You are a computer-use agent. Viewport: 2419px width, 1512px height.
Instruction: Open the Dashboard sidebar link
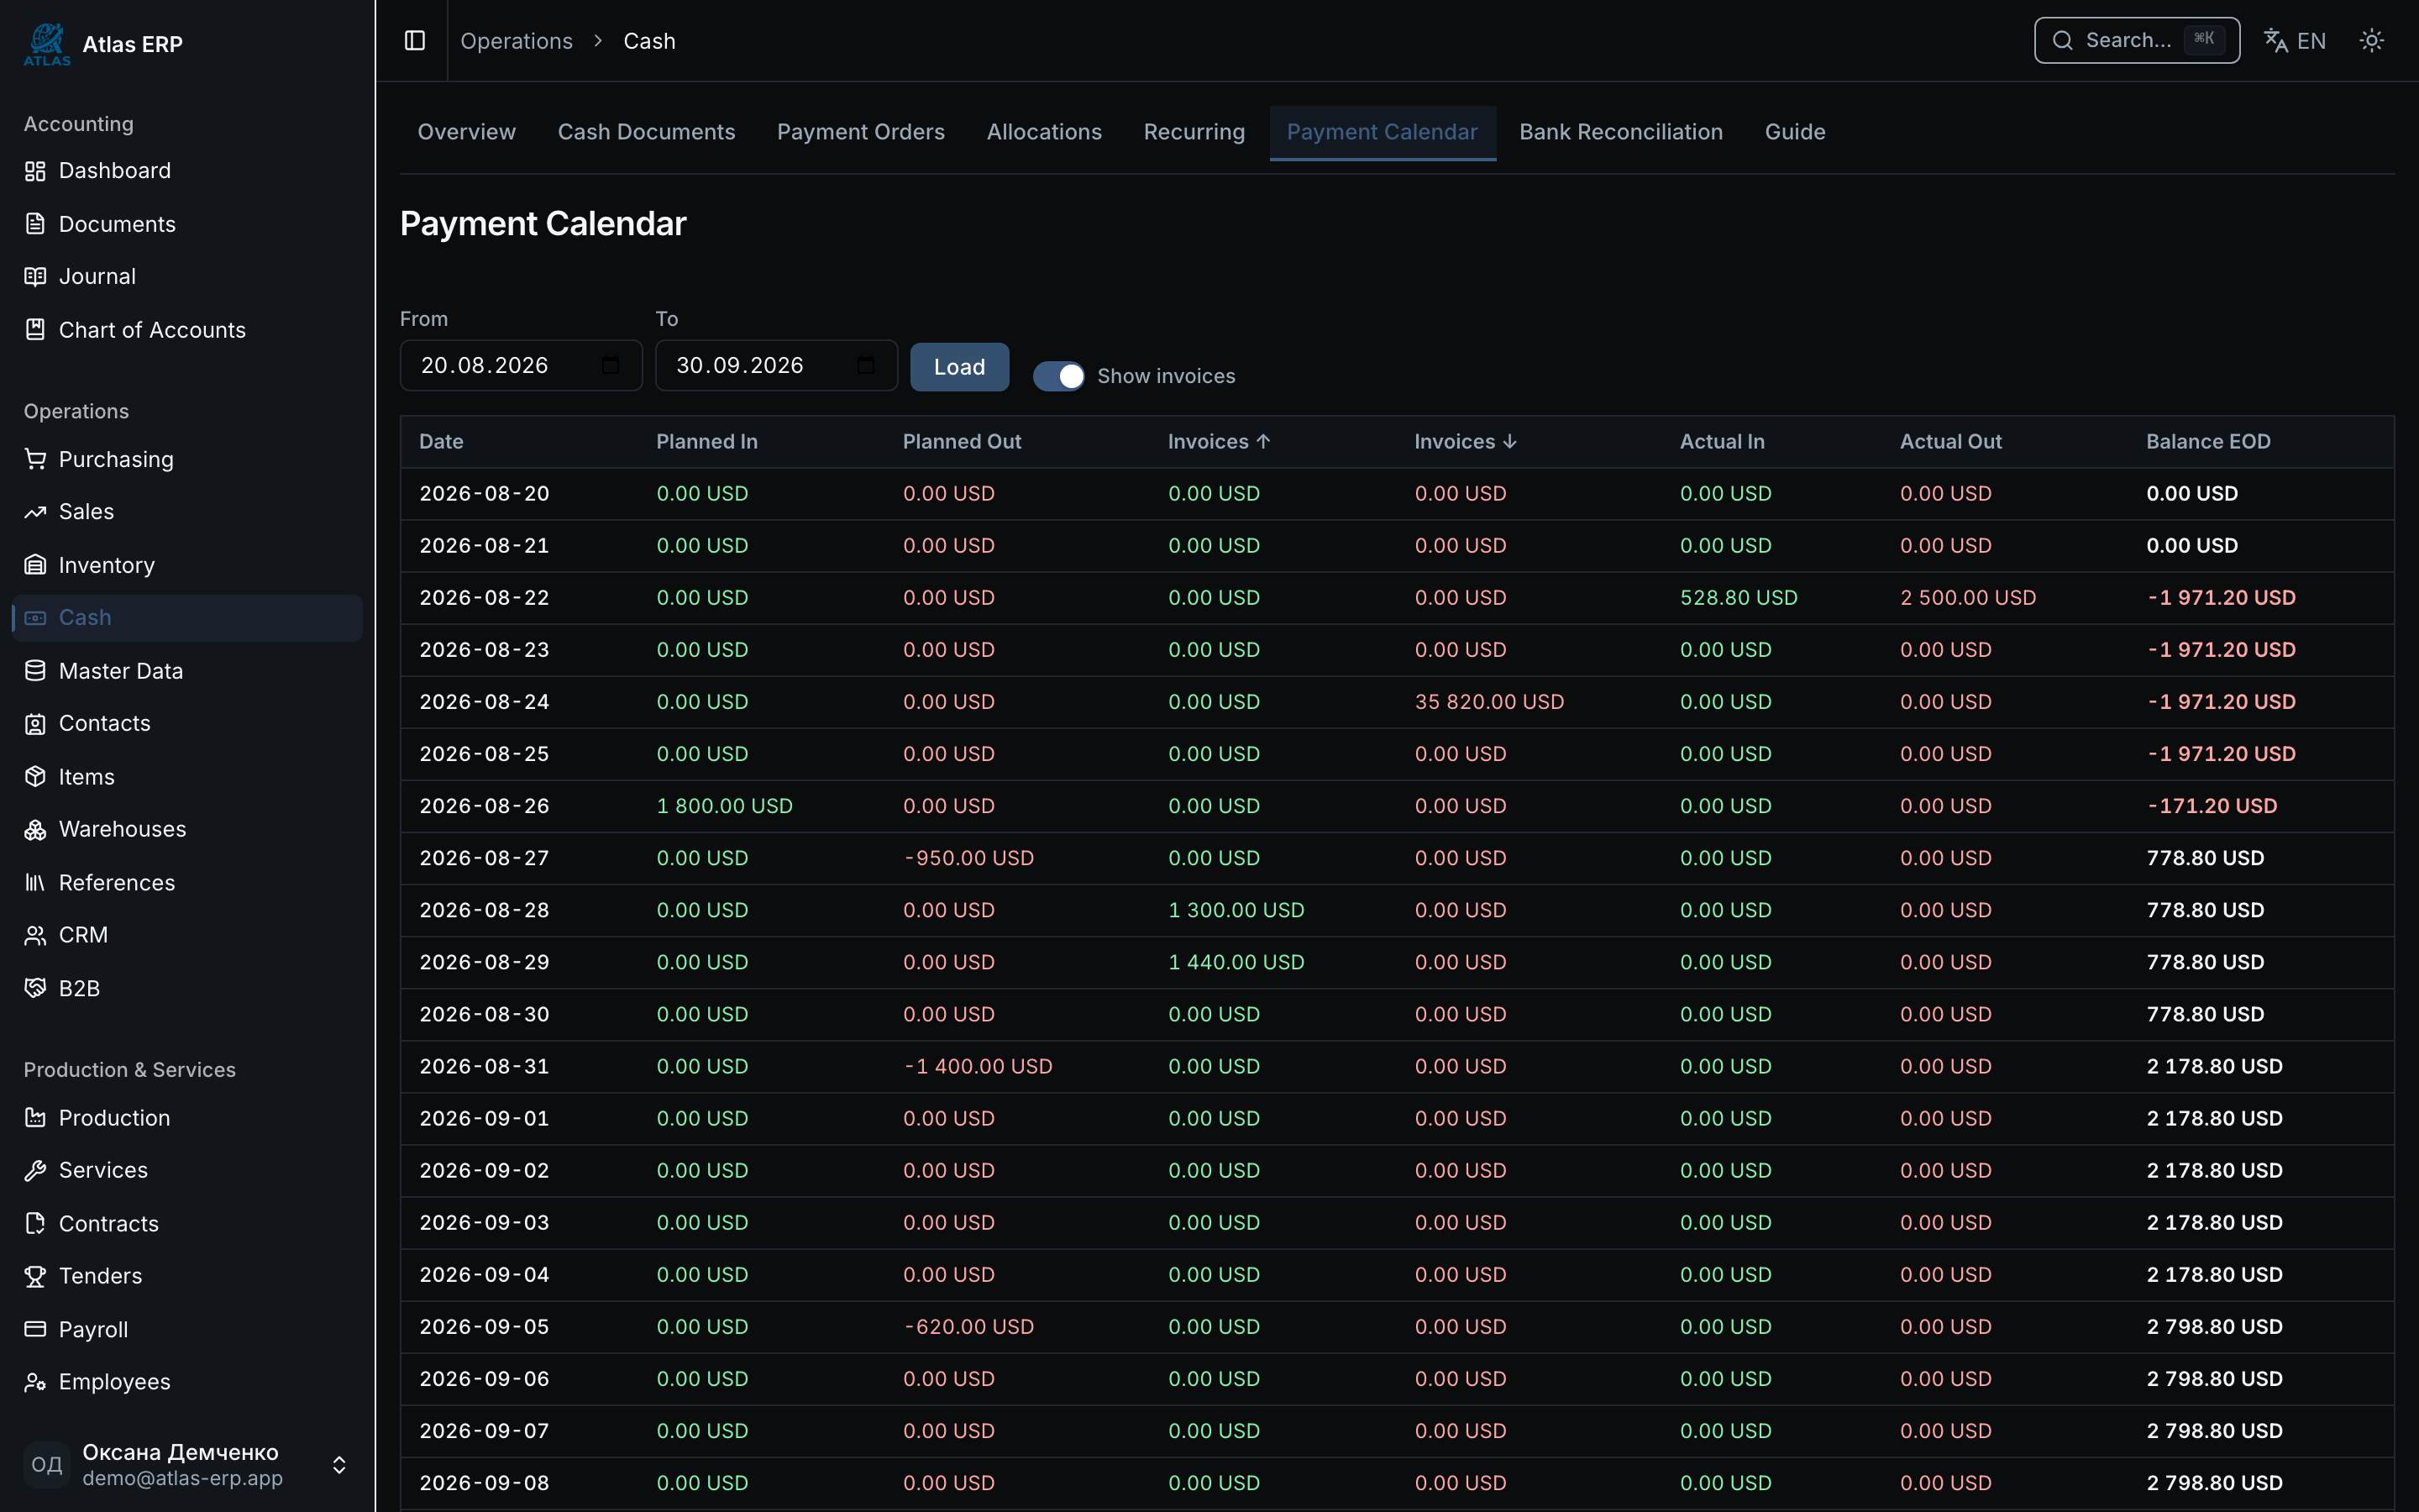click(187, 171)
